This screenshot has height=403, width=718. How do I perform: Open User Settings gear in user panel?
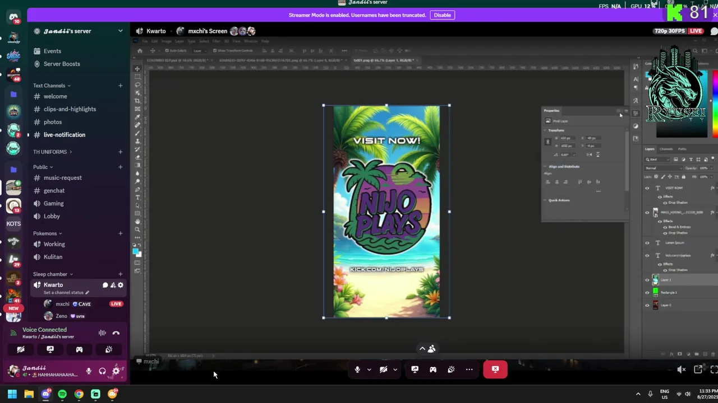[x=116, y=371]
